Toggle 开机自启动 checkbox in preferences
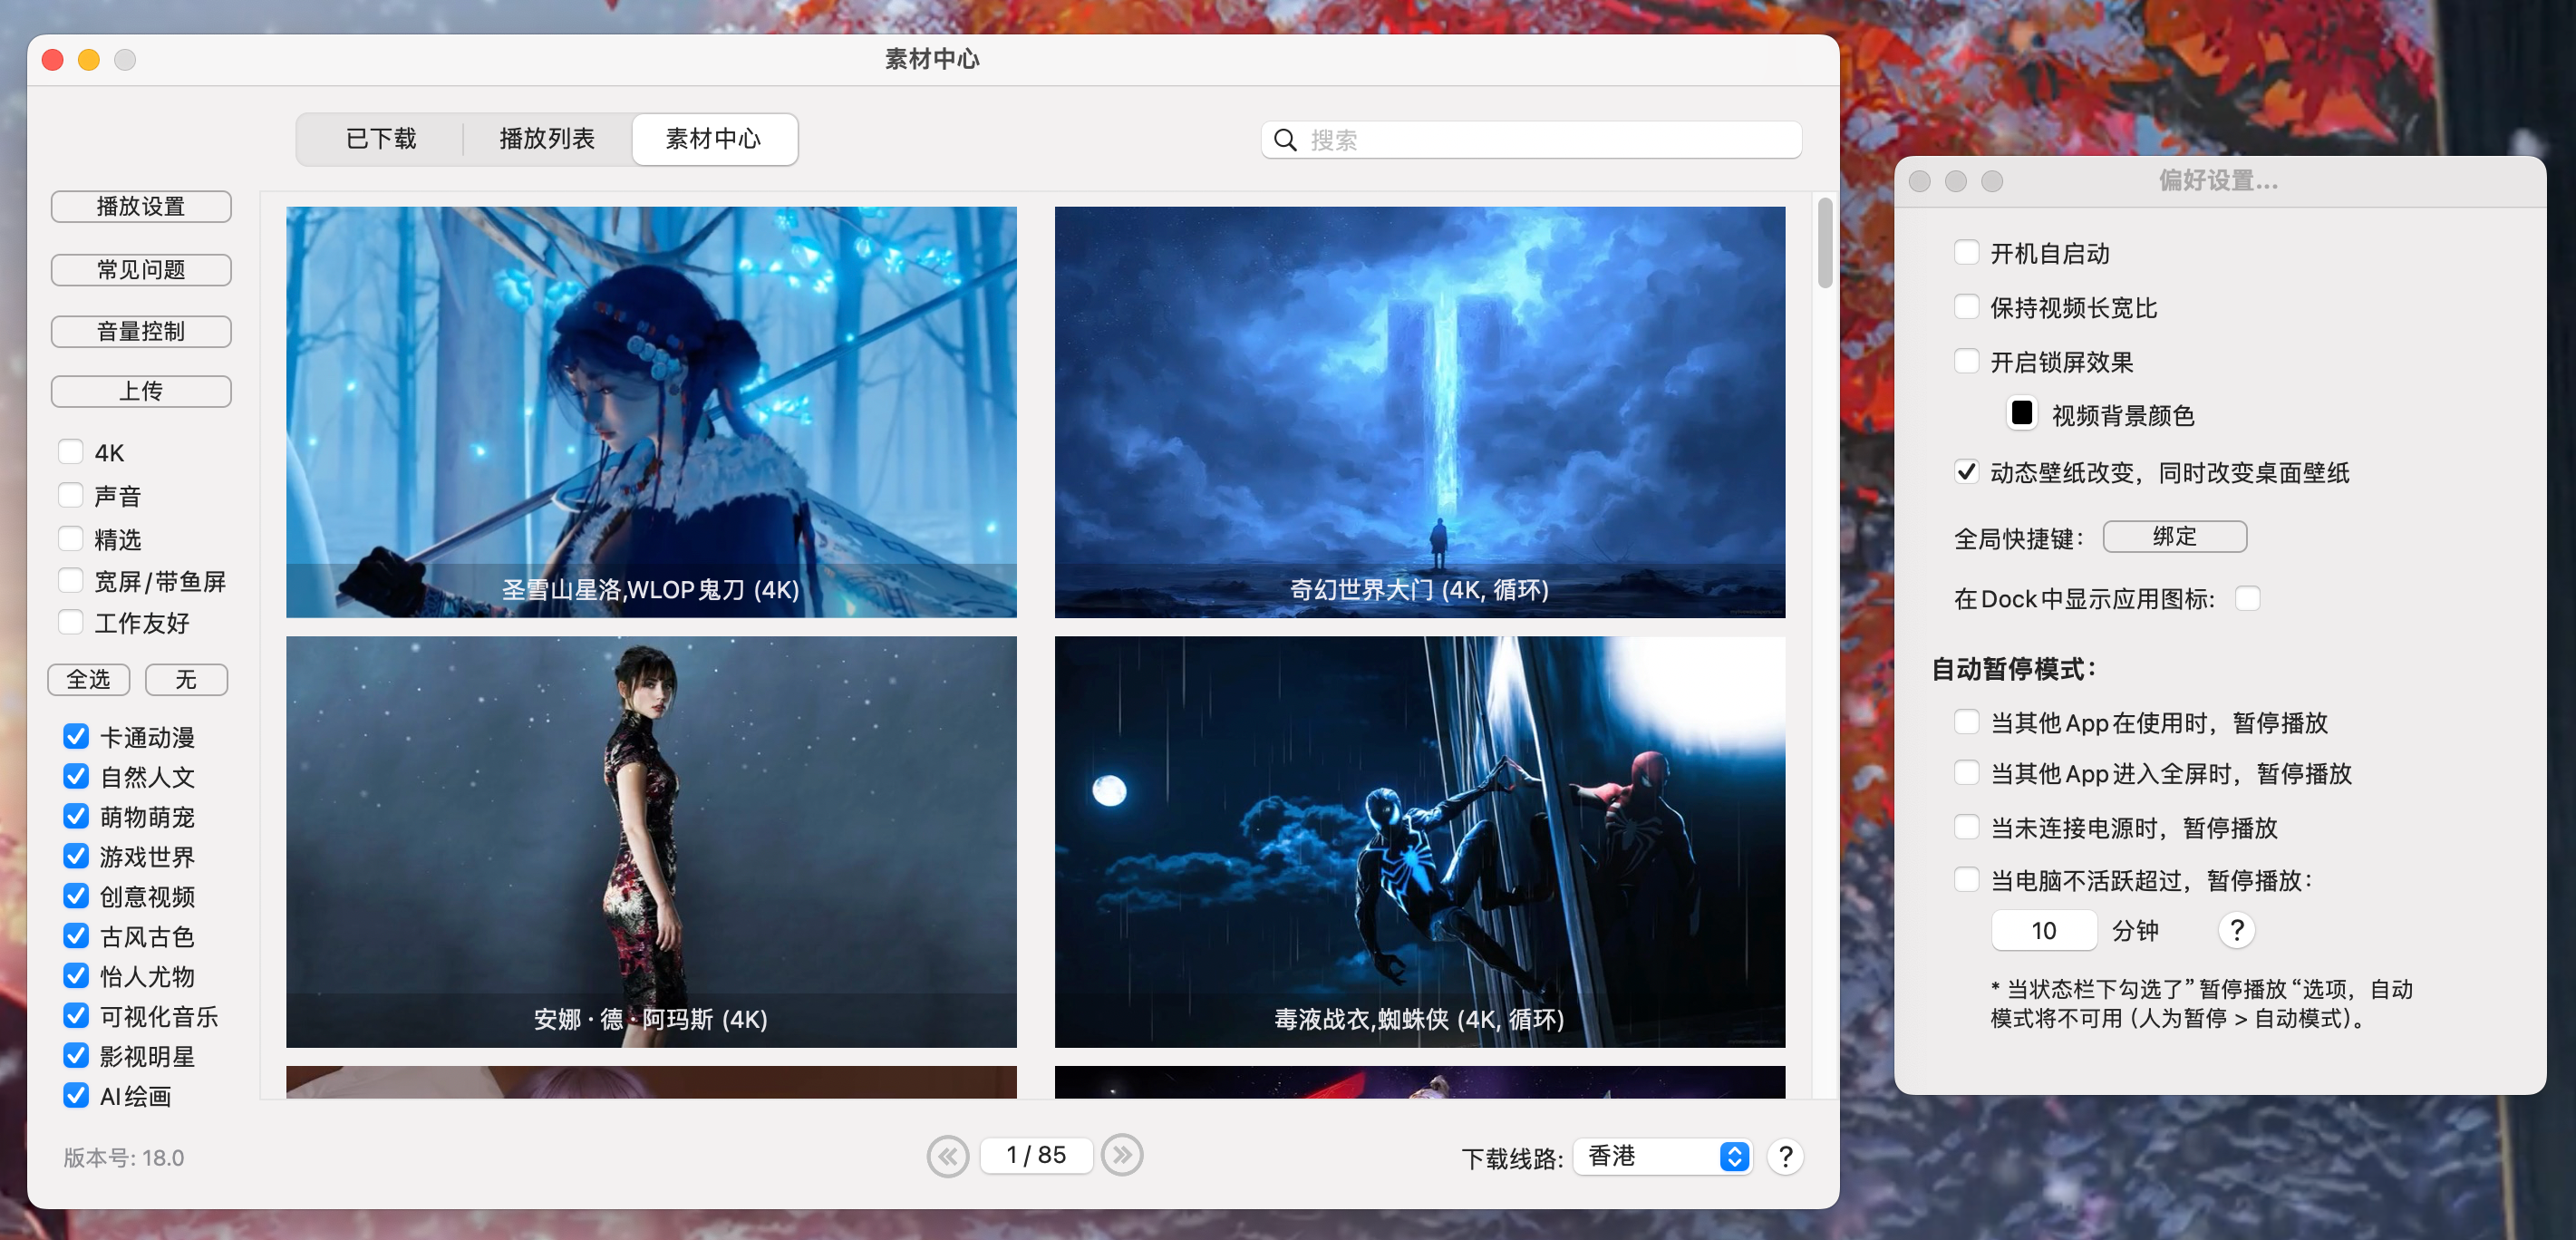The width and height of the screenshot is (2576, 1240). pos(1967,251)
